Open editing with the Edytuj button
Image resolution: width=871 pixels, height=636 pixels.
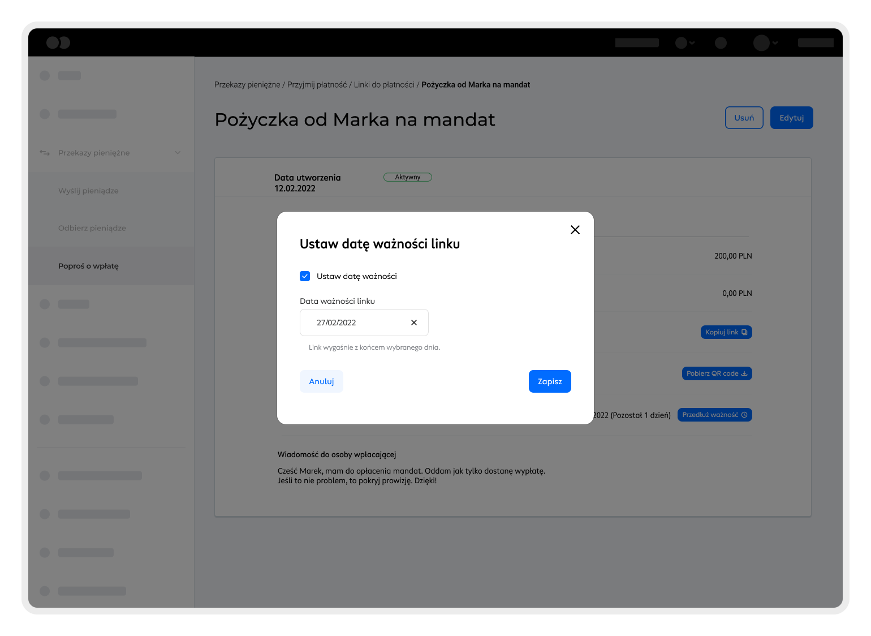point(791,118)
